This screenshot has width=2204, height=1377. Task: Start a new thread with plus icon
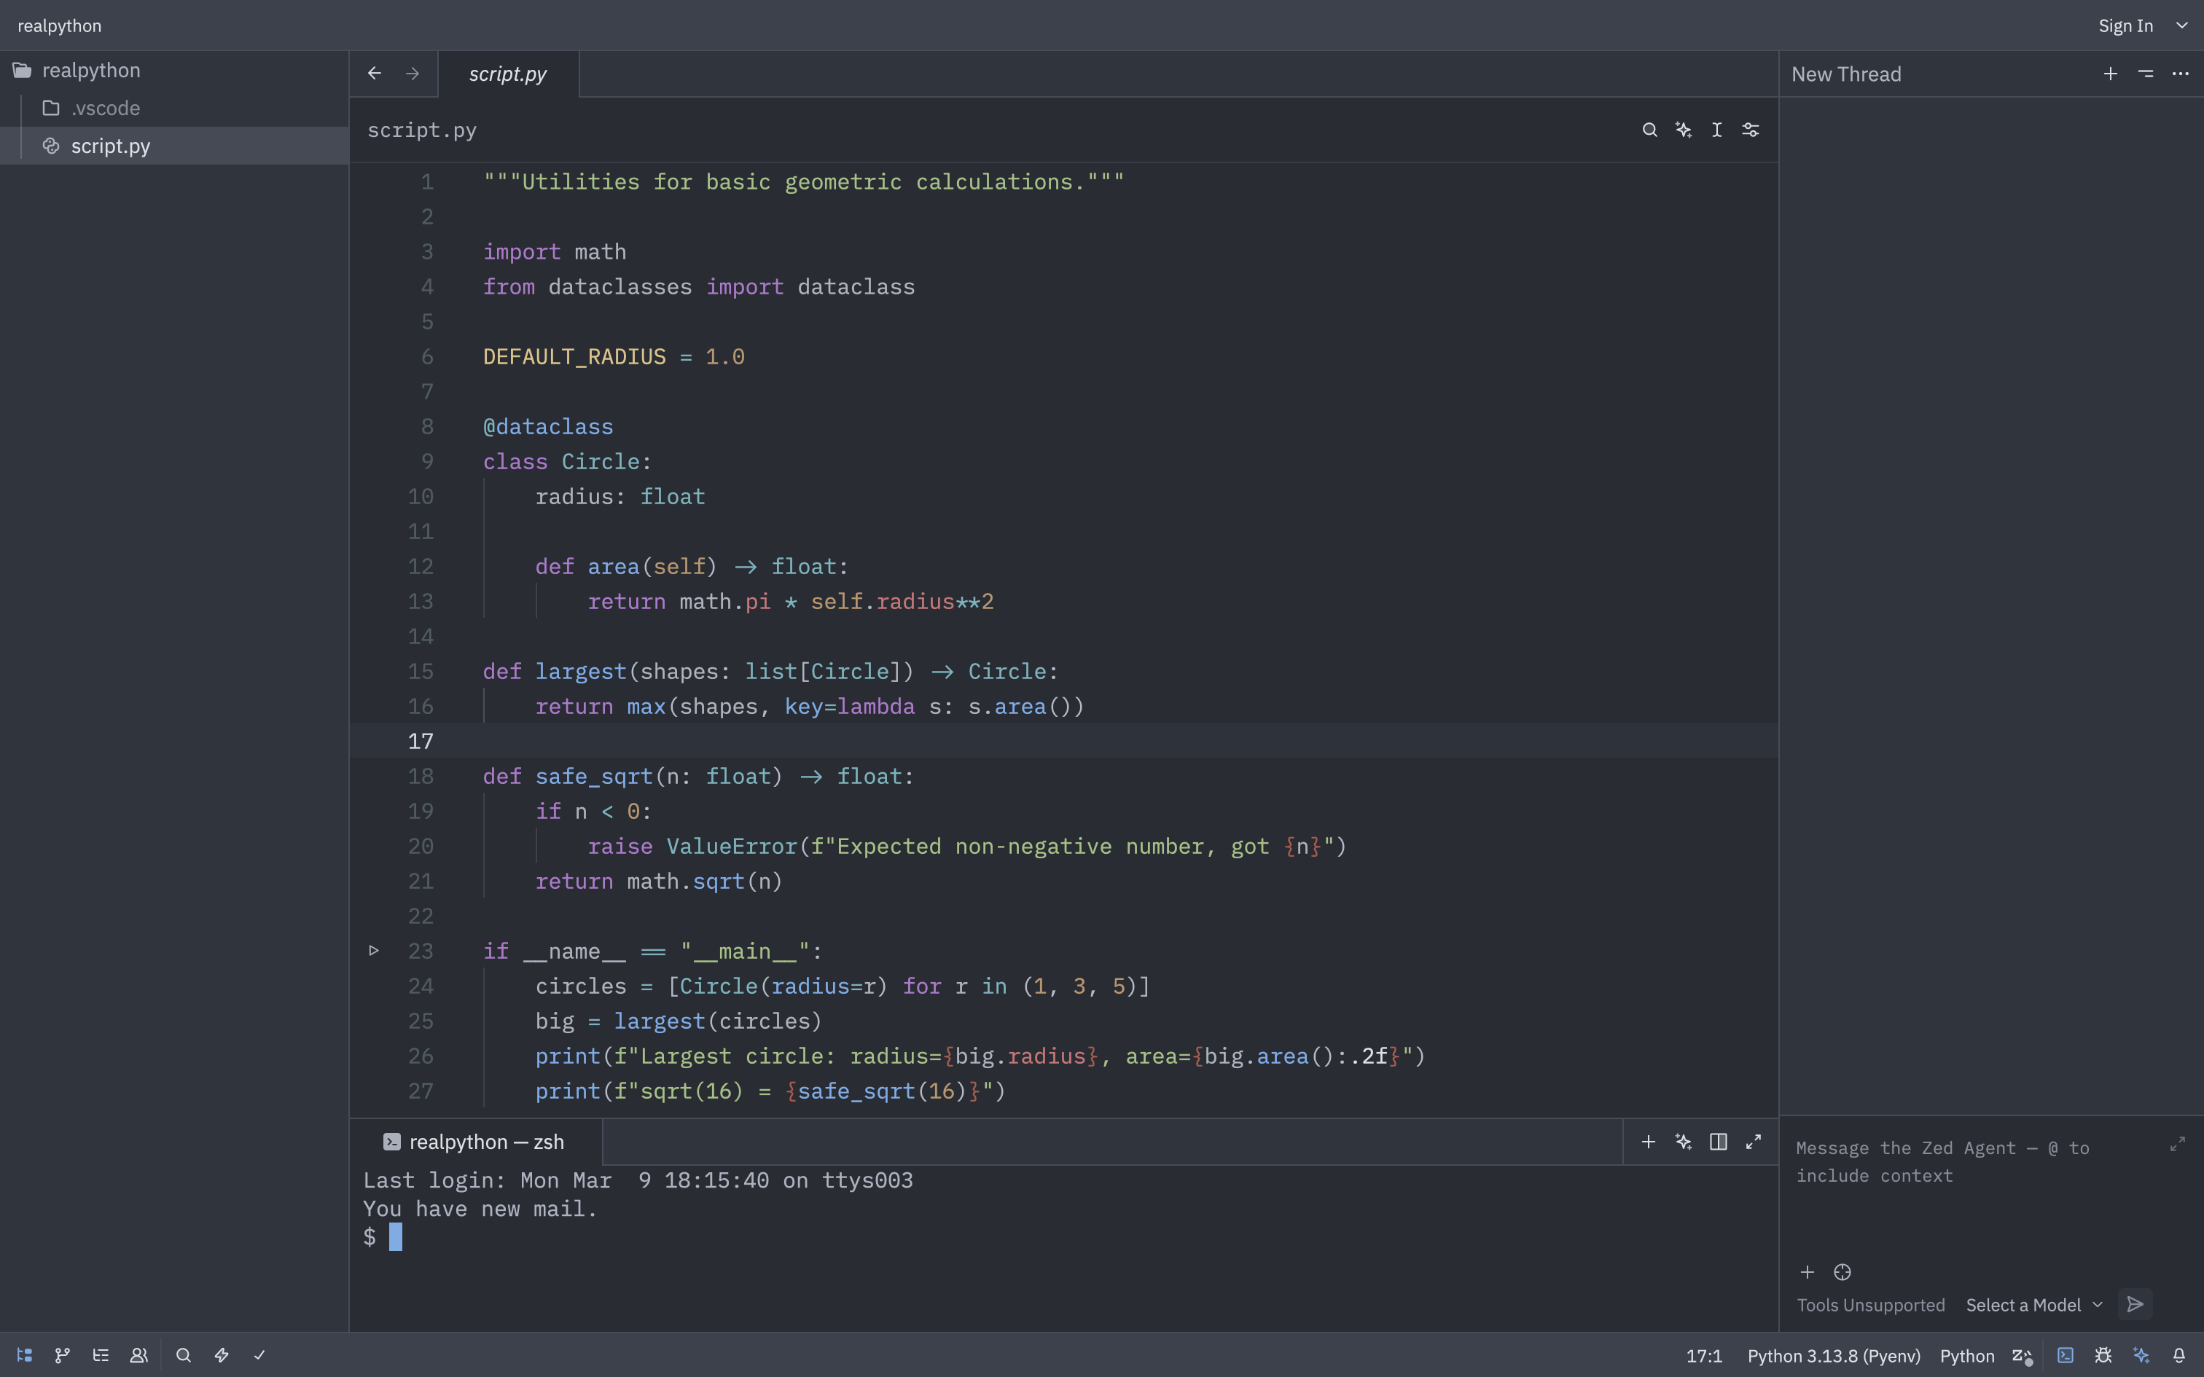(x=2110, y=74)
